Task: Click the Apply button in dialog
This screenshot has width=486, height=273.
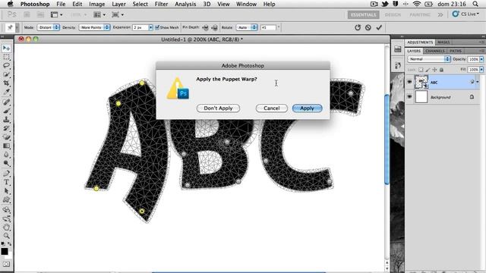Action: pos(307,108)
